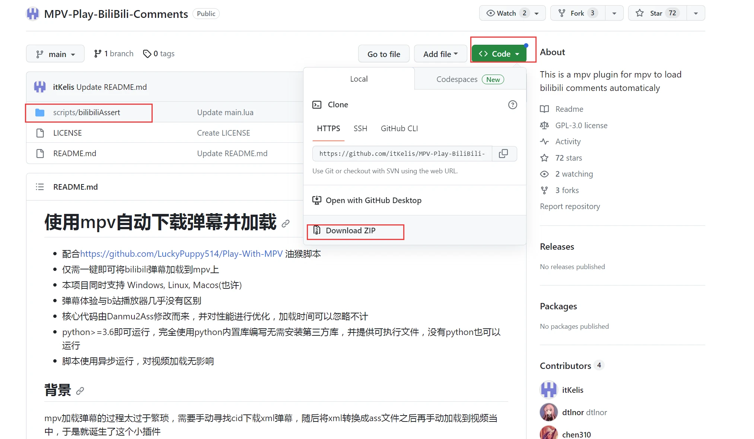Click the Clone help question mark icon

tap(512, 105)
